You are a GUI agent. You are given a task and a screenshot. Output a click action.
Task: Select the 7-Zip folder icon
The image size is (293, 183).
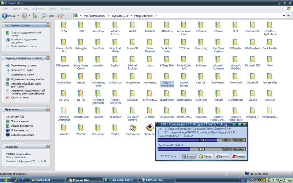pos(64,25)
